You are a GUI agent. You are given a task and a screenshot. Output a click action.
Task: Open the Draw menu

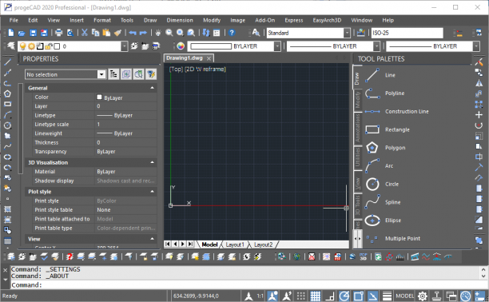pos(150,20)
